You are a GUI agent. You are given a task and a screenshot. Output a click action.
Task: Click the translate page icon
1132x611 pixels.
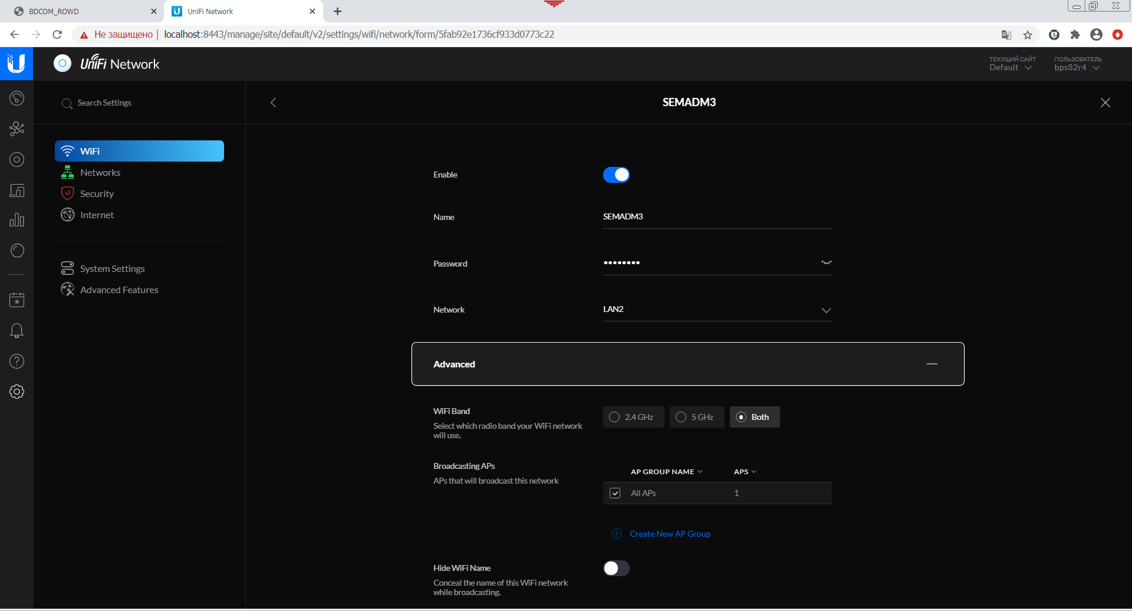(1006, 35)
